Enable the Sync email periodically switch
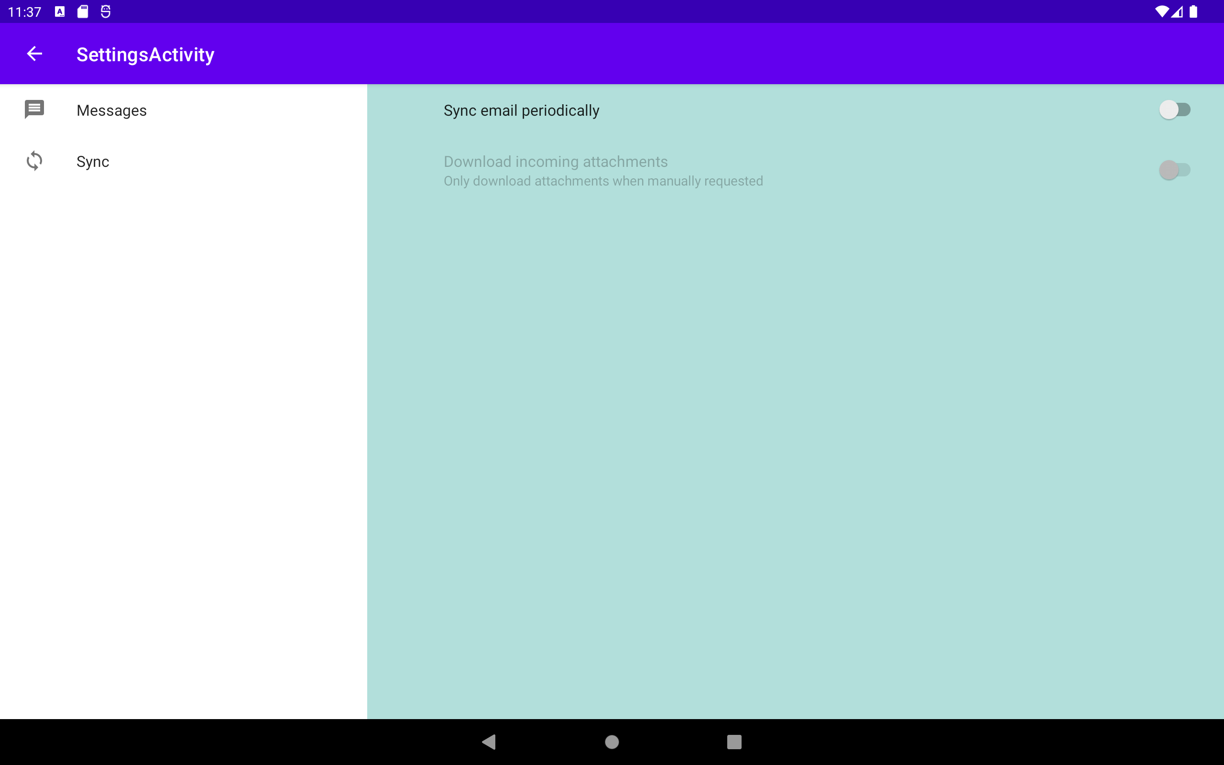 point(1174,110)
